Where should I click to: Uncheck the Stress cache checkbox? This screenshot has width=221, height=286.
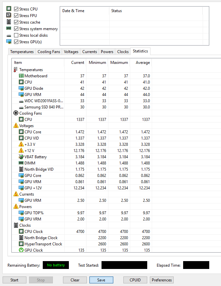point(16,22)
